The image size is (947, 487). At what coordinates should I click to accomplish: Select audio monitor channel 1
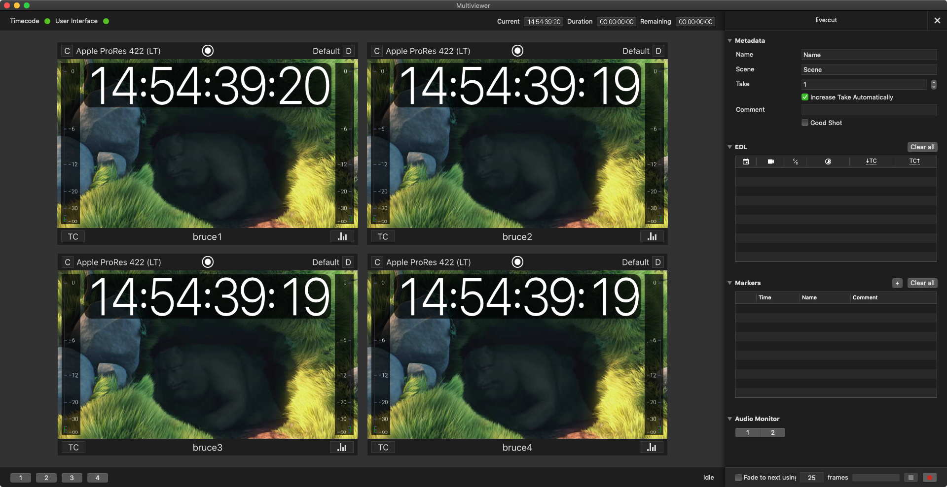click(748, 433)
